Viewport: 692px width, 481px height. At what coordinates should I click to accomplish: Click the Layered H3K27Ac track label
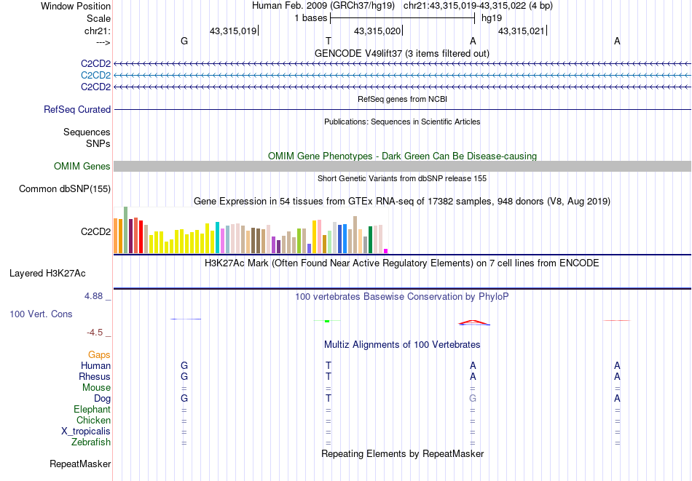tap(47, 274)
